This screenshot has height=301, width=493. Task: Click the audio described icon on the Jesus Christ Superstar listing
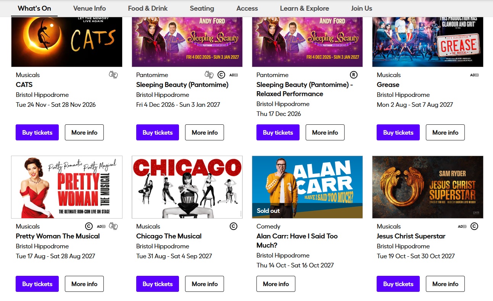tap(462, 226)
